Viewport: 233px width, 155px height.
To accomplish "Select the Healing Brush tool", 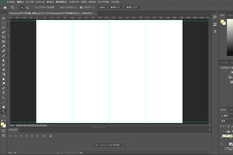I will point(3,51).
